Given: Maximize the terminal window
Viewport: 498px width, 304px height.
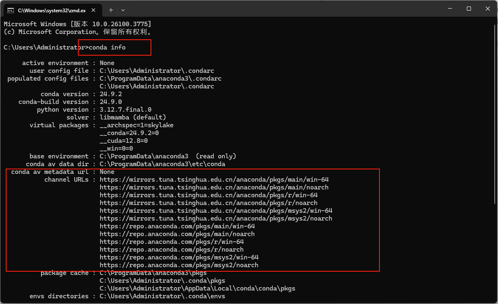Looking at the screenshot, I should click(469, 9).
